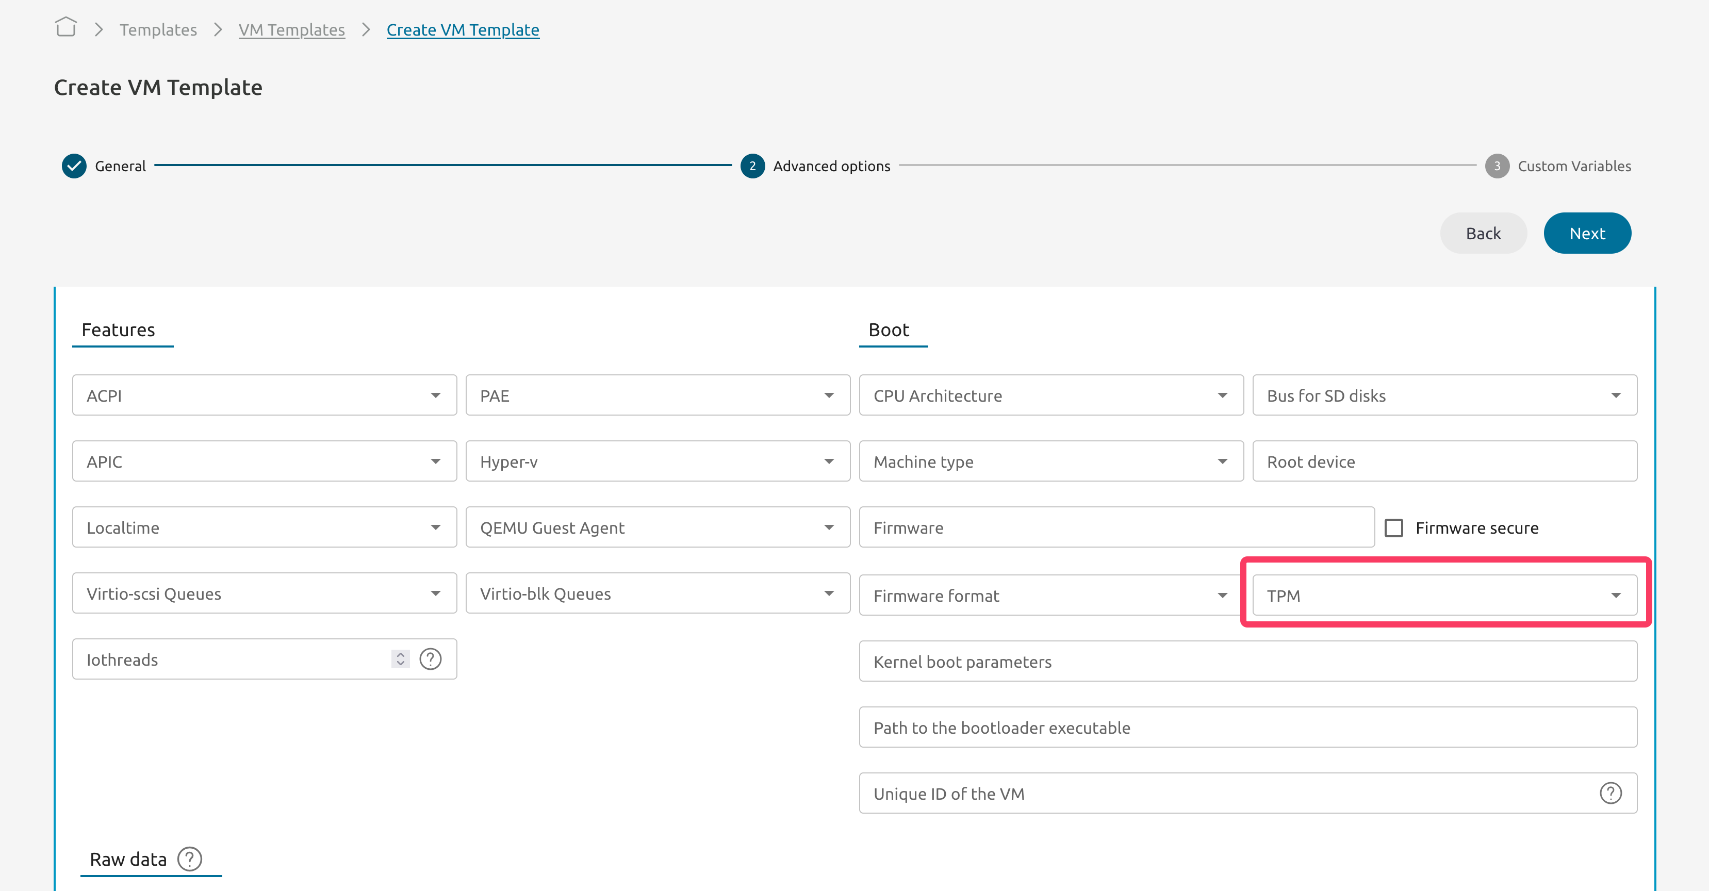Open the VM Templates breadcrumb link
The image size is (1709, 891).
tap(292, 30)
